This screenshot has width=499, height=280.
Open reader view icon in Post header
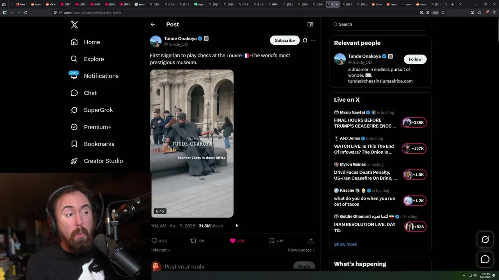pos(310,24)
